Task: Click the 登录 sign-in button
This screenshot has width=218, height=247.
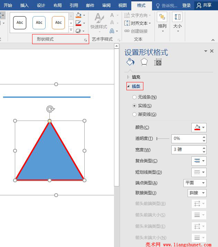Action: tap(187, 6)
